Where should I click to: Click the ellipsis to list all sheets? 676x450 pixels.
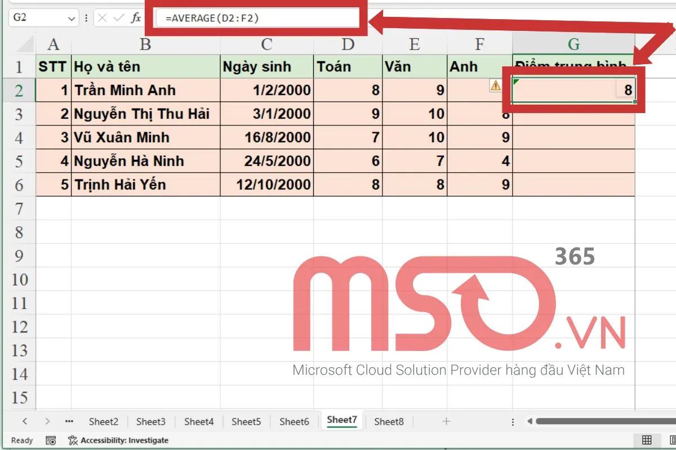click(x=69, y=421)
